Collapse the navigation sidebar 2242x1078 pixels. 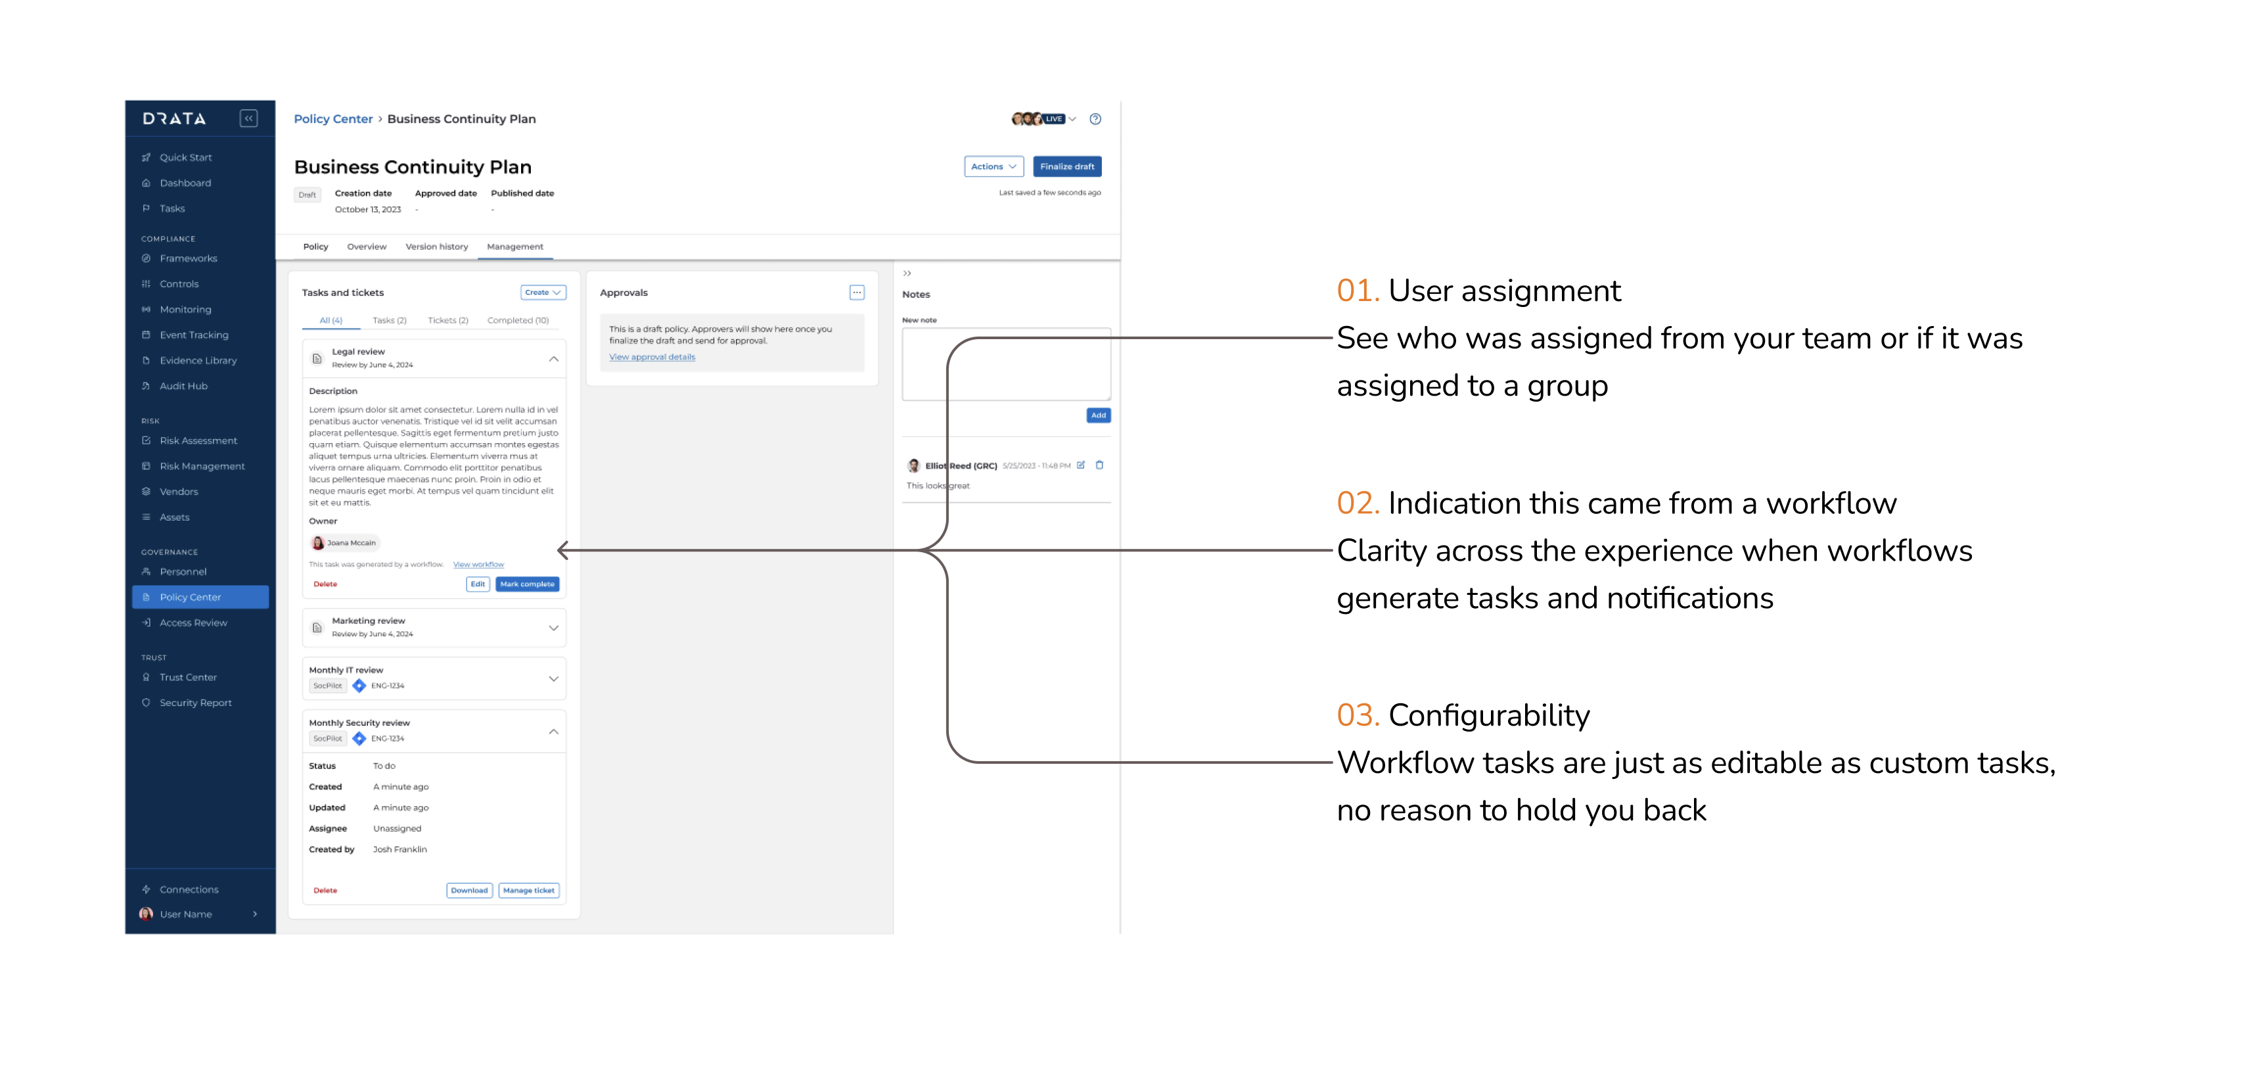(x=249, y=118)
